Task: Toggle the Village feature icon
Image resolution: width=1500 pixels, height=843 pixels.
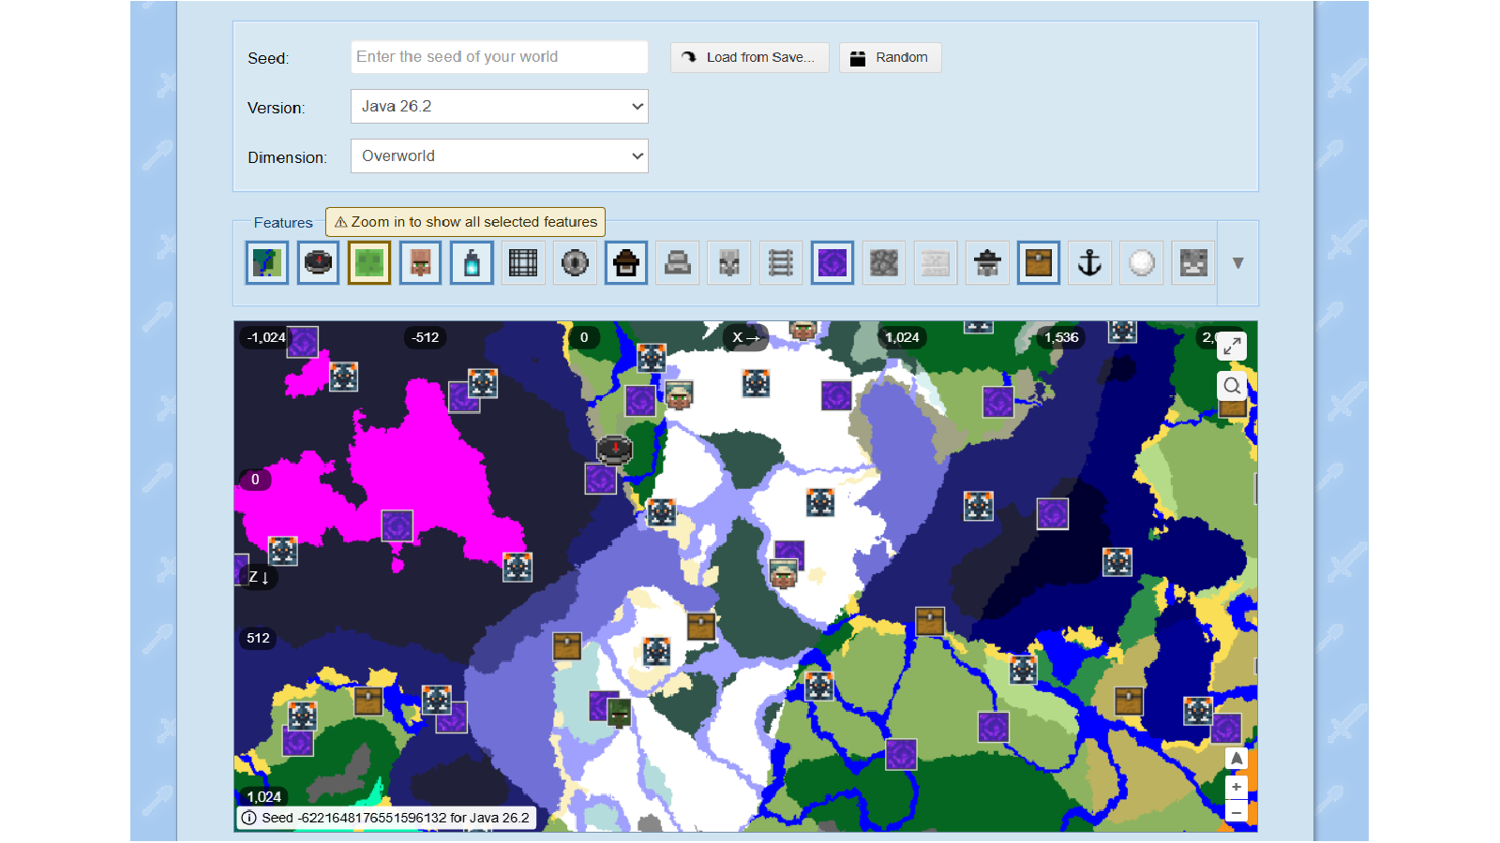Action: point(421,263)
